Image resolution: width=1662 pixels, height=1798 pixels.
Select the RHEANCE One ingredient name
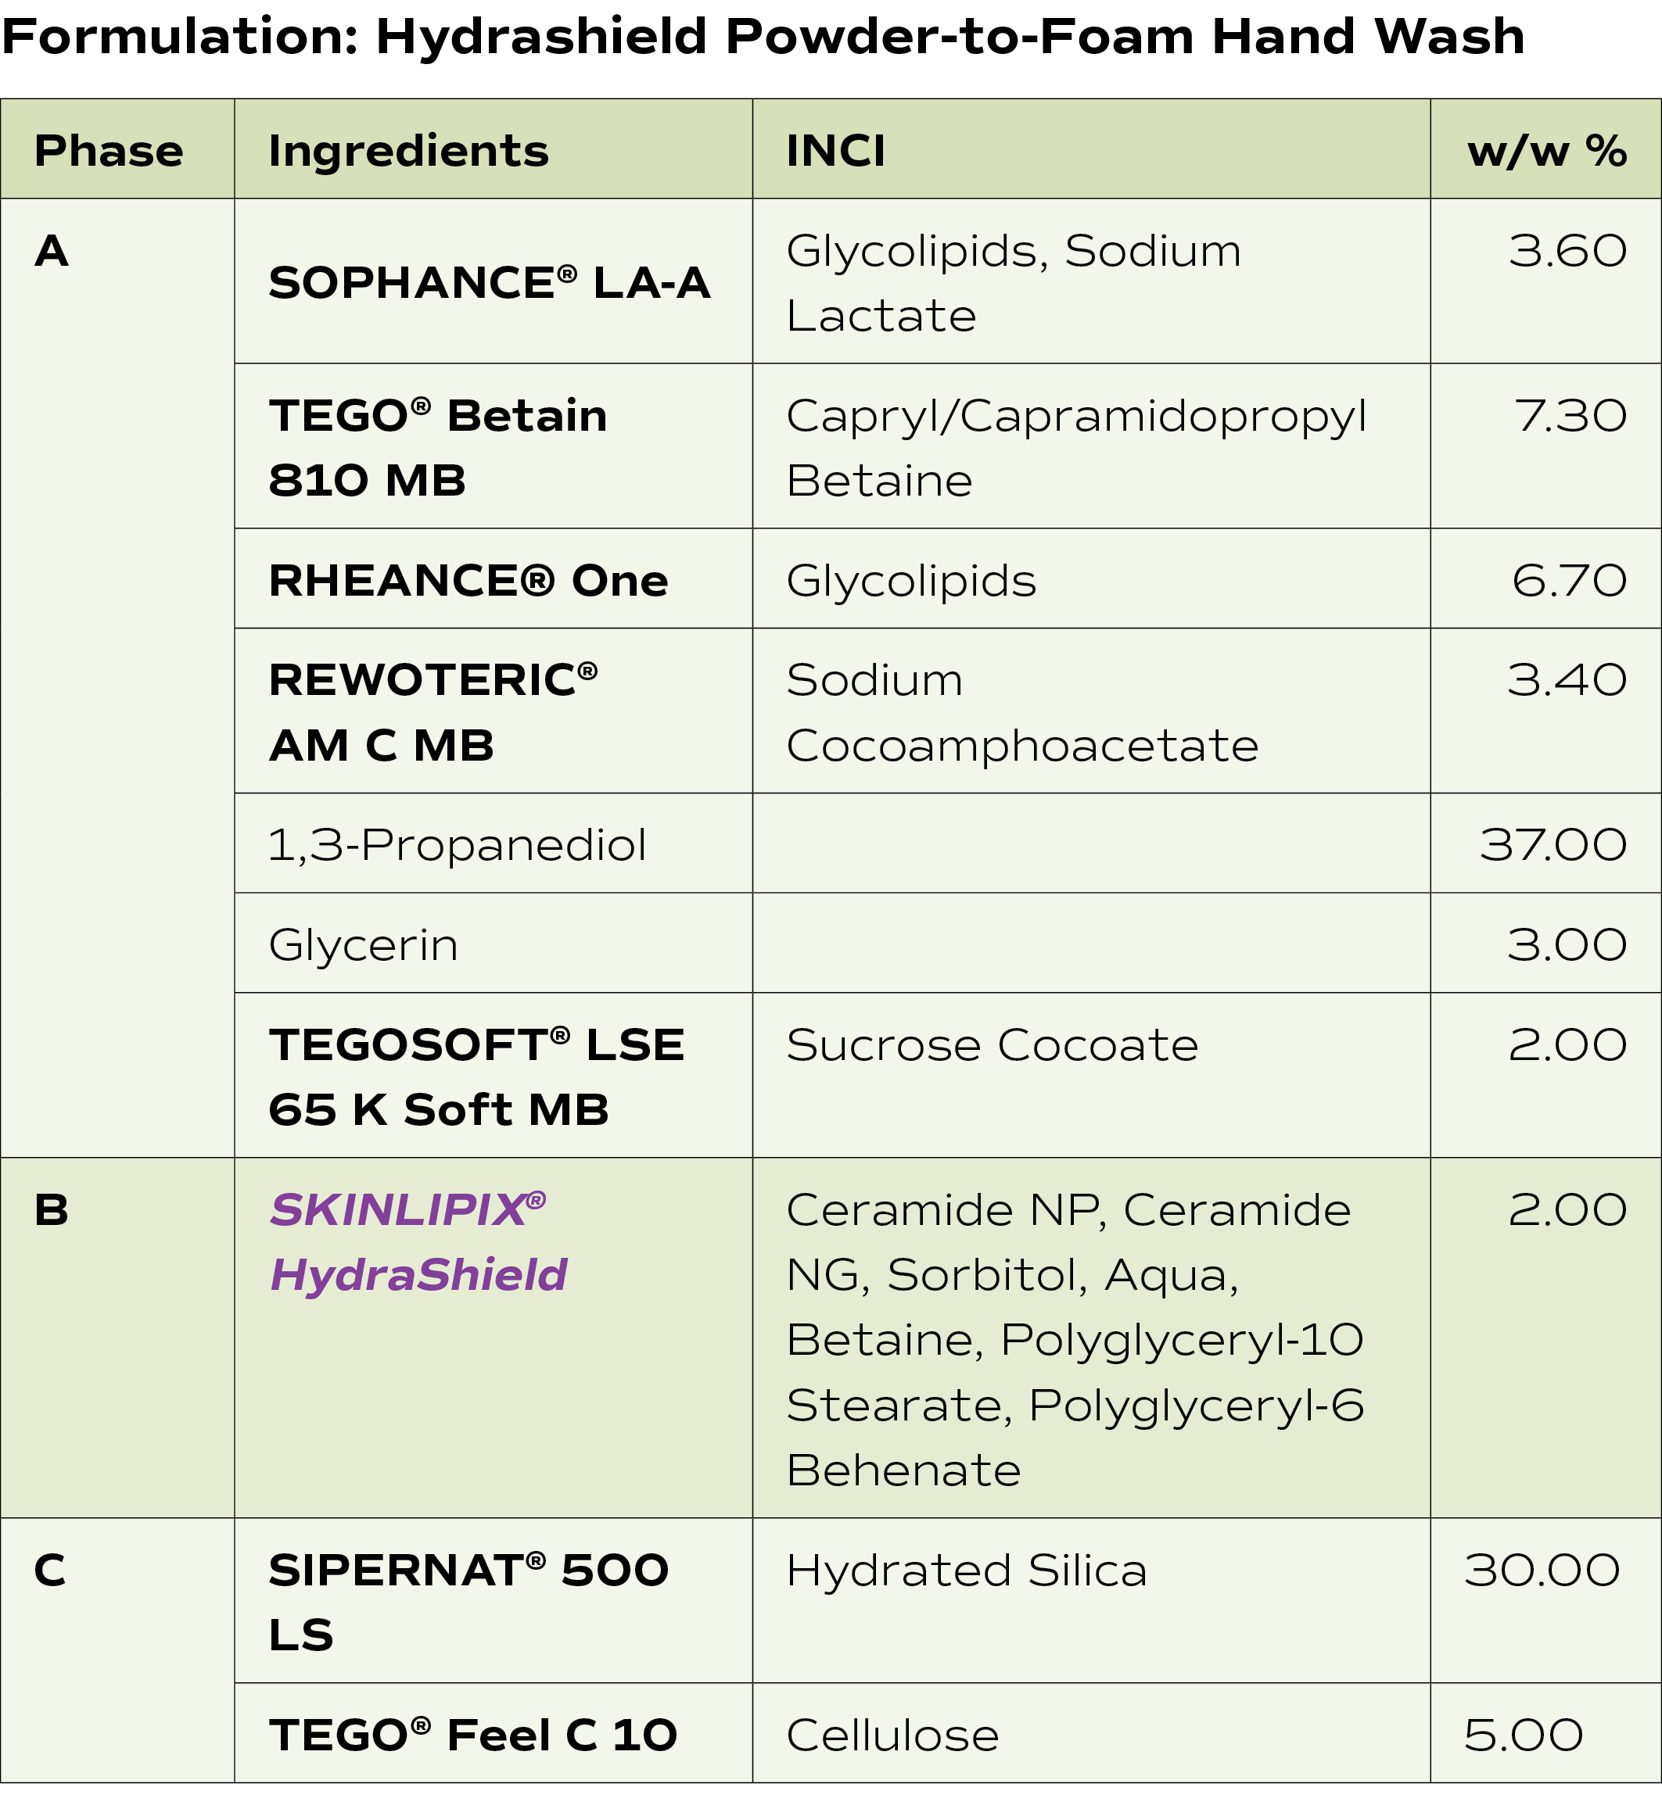point(468,580)
